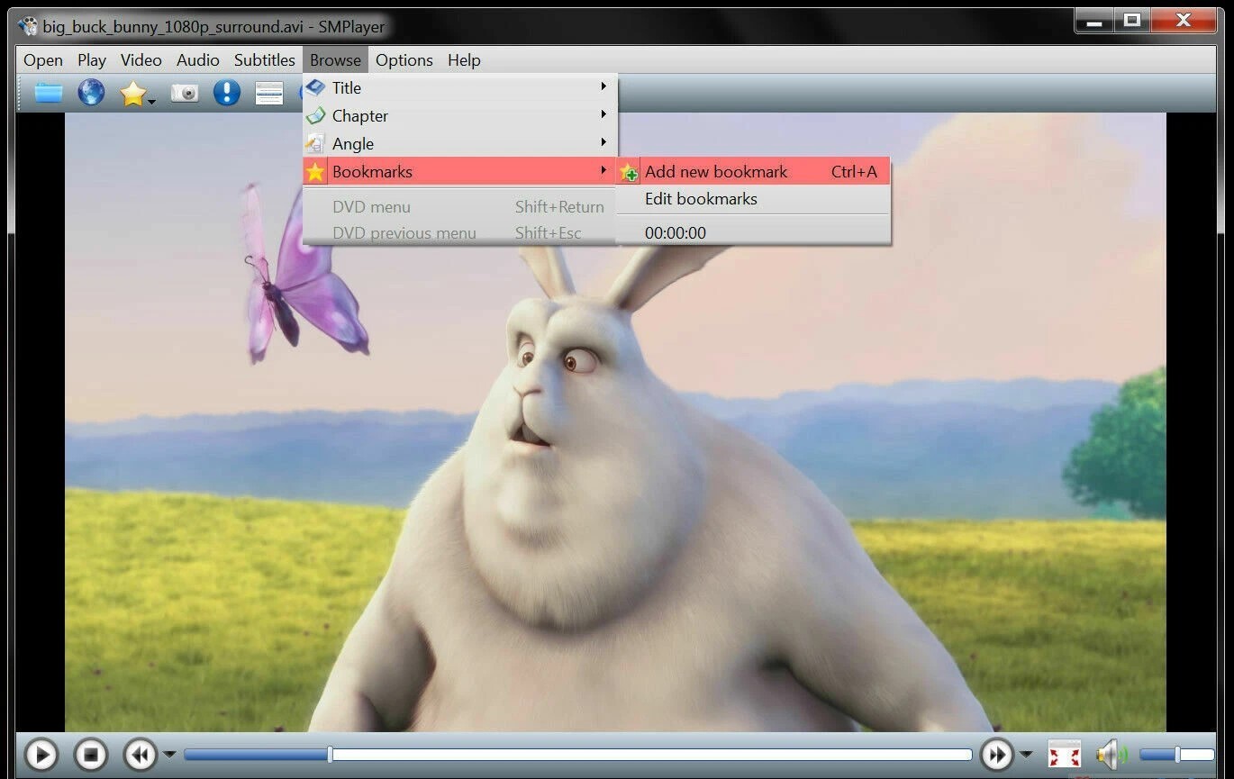This screenshot has height=779, width=1234.
Task: Click the video seek bar
Action: [x=578, y=755]
